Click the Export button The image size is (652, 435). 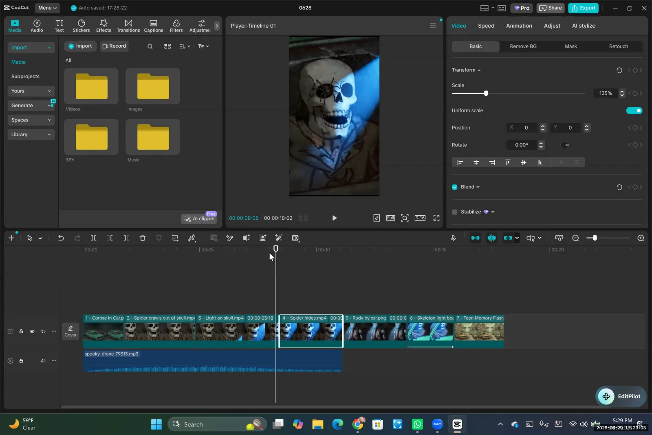583,8
